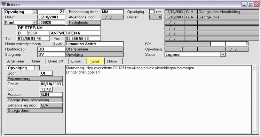Viewport: 261px width, 137px height.
Task: Click the Offertebeheer description field
Action: point(94,49)
